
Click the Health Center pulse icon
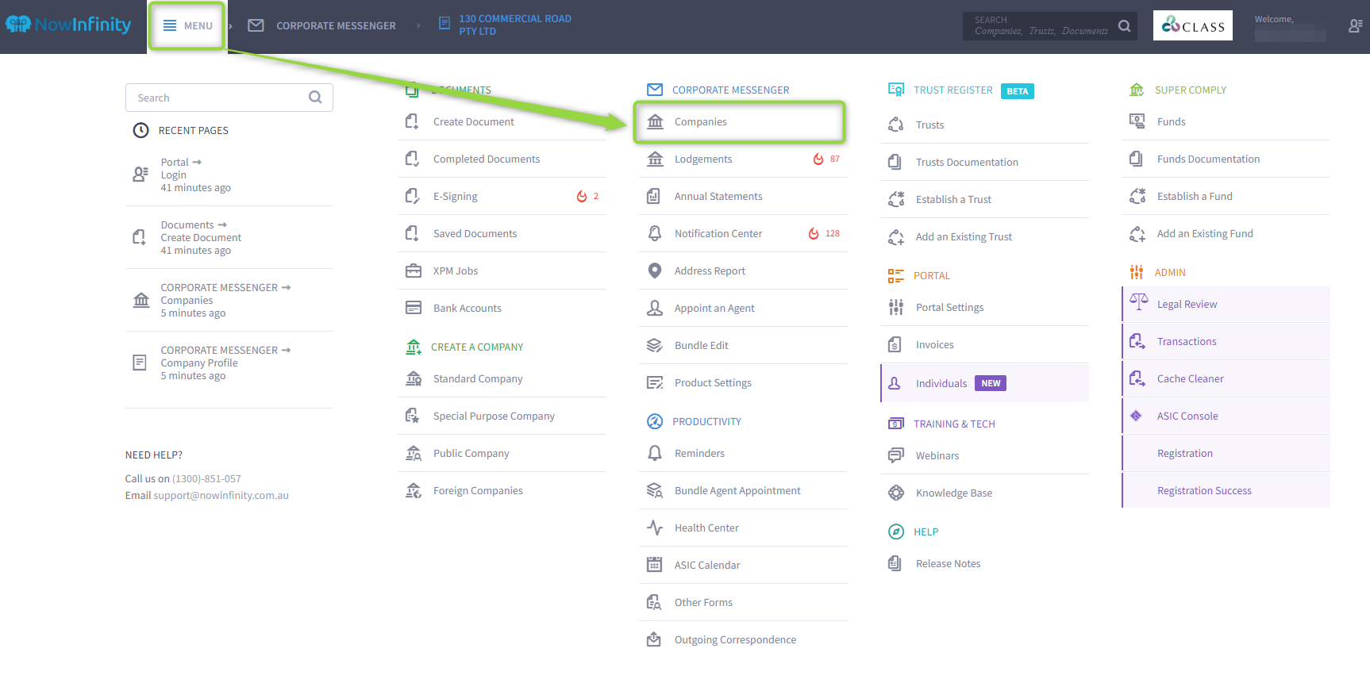point(655,528)
